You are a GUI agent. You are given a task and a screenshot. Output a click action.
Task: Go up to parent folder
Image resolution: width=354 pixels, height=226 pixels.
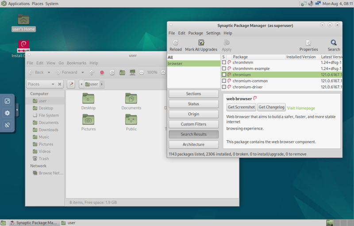tap(92, 73)
